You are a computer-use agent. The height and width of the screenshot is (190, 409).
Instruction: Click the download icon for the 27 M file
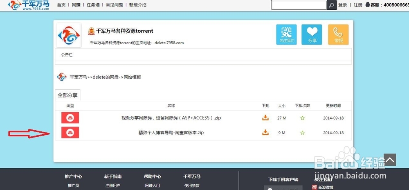(265, 118)
